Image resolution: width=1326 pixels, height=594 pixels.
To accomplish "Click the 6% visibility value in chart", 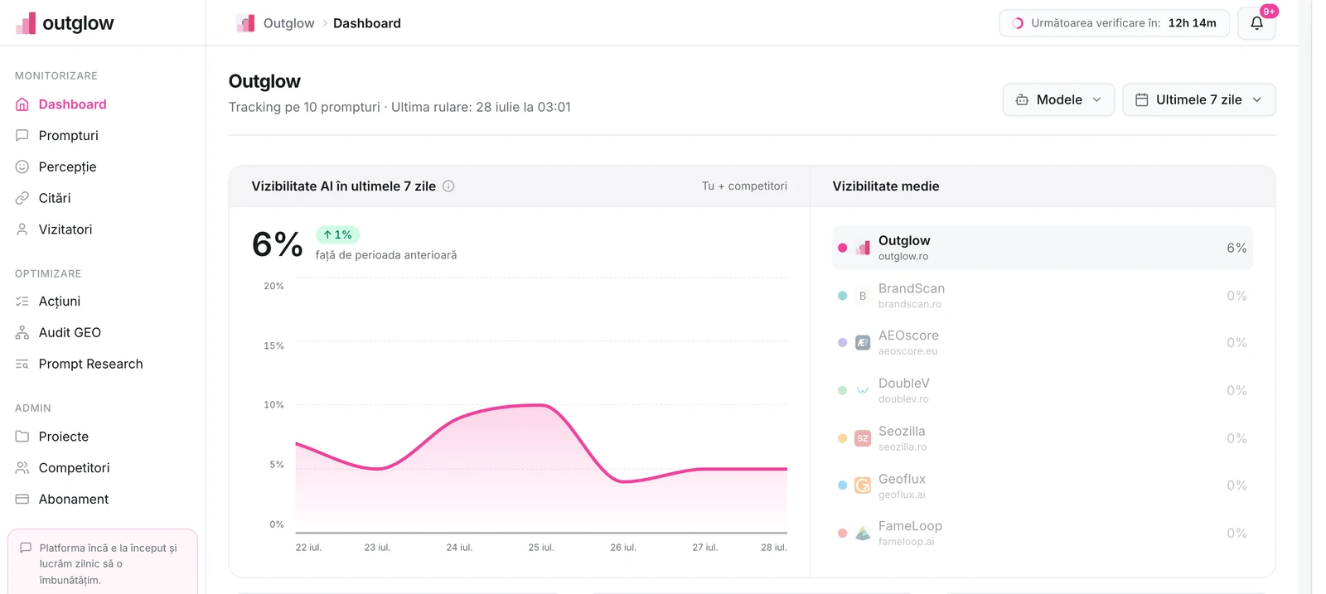I will [x=277, y=244].
